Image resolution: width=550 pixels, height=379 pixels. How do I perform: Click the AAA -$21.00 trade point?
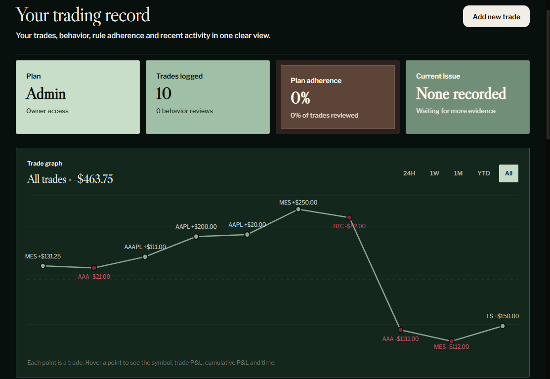coord(94,268)
